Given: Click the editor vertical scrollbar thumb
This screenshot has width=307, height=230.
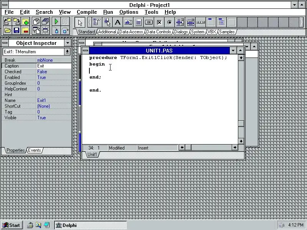Looking at the screenshot, I should tap(241, 123).
